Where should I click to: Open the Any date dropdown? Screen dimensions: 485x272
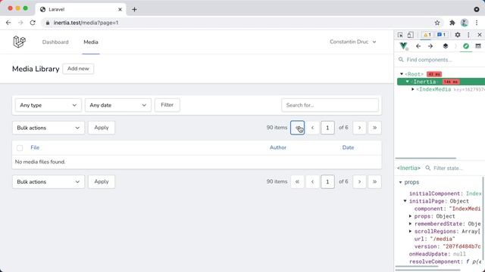point(118,105)
